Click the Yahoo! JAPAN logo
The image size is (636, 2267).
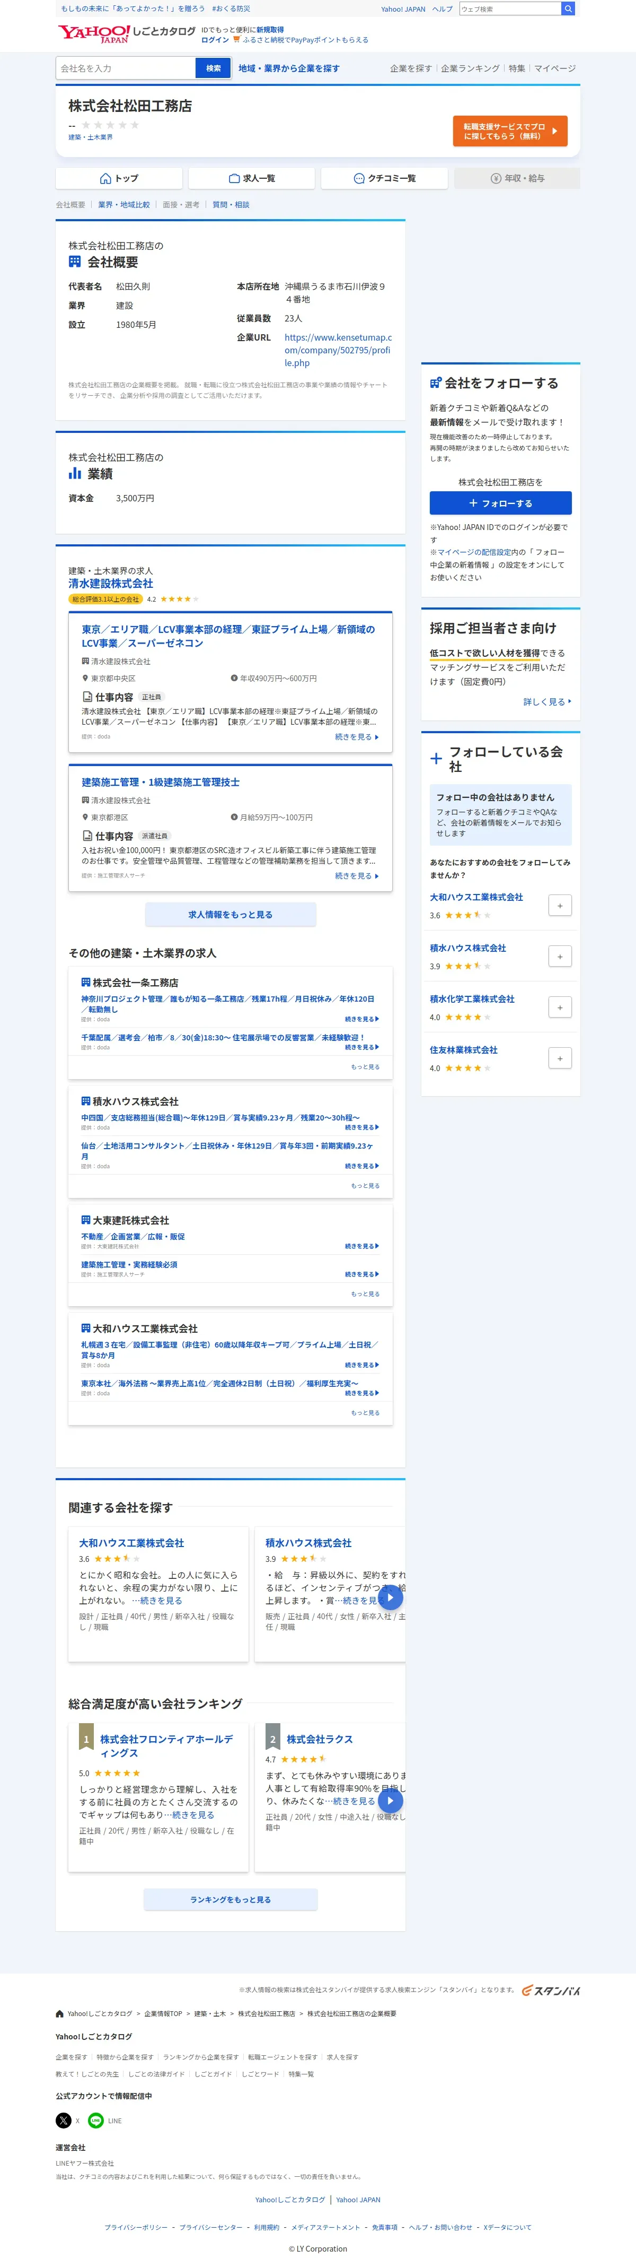93,34
